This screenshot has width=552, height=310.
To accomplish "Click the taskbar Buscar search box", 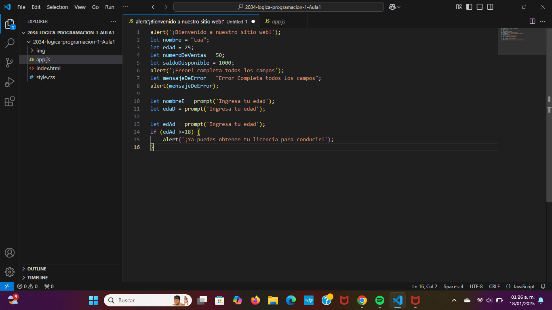I will click(148, 300).
